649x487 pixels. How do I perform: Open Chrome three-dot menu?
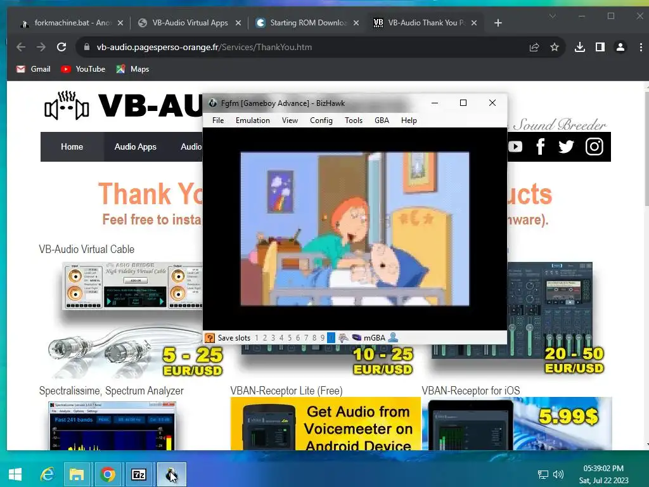tap(641, 47)
